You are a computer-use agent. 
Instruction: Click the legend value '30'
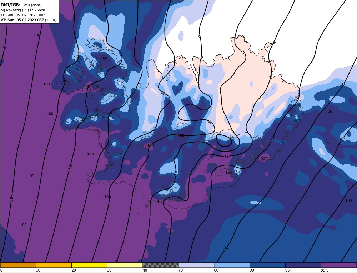(x=109, y=270)
